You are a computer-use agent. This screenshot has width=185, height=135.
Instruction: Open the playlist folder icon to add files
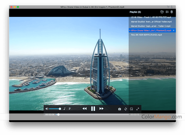tap(162, 12)
